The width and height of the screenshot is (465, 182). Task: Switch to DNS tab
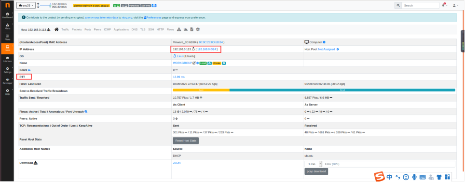coord(135,29)
